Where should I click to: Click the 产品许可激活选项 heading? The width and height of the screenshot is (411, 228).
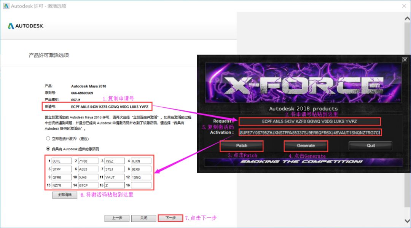49,55
